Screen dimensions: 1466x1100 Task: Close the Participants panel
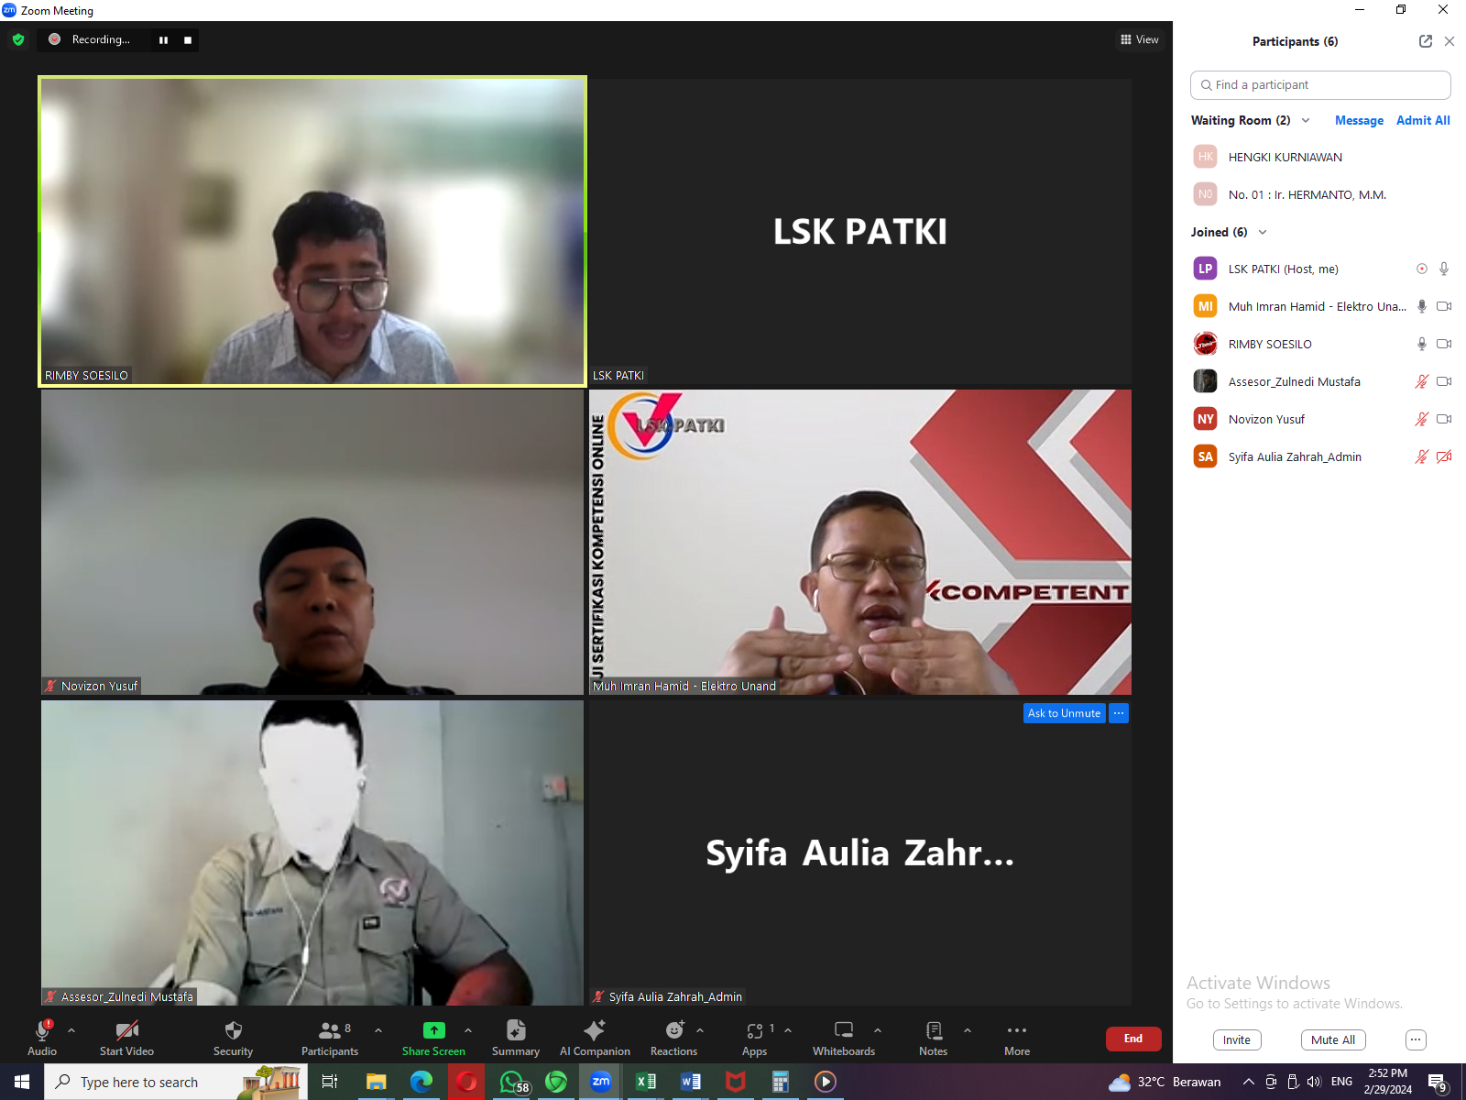1450,41
